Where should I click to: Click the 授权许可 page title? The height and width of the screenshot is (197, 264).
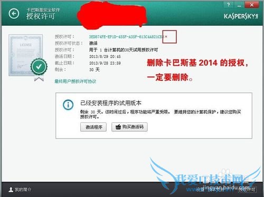click(x=41, y=16)
